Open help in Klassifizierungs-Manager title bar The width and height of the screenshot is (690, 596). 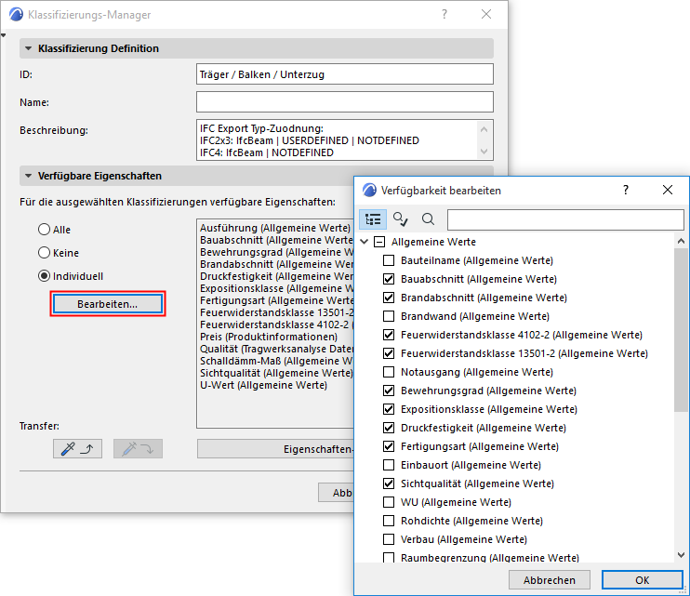click(x=445, y=15)
